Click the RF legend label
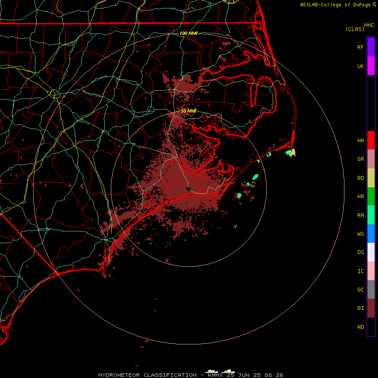 point(360,47)
